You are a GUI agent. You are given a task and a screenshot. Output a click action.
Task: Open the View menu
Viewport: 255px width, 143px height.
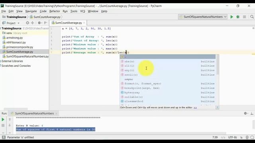(x=20, y=11)
